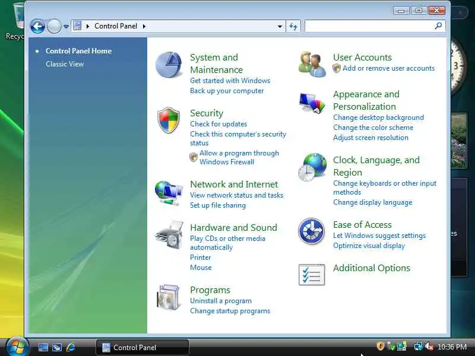This screenshot has width=475, height=356.
Task: Click Optimize visual display
Action: coord(369,246)
